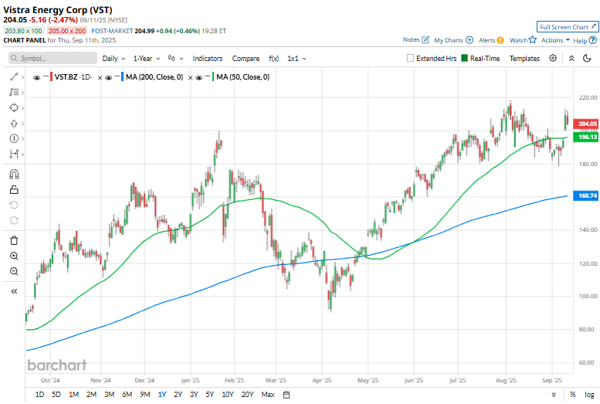Focus the Symbol search field
Viewport: 600px width, 404px height.
coord(53,58)
